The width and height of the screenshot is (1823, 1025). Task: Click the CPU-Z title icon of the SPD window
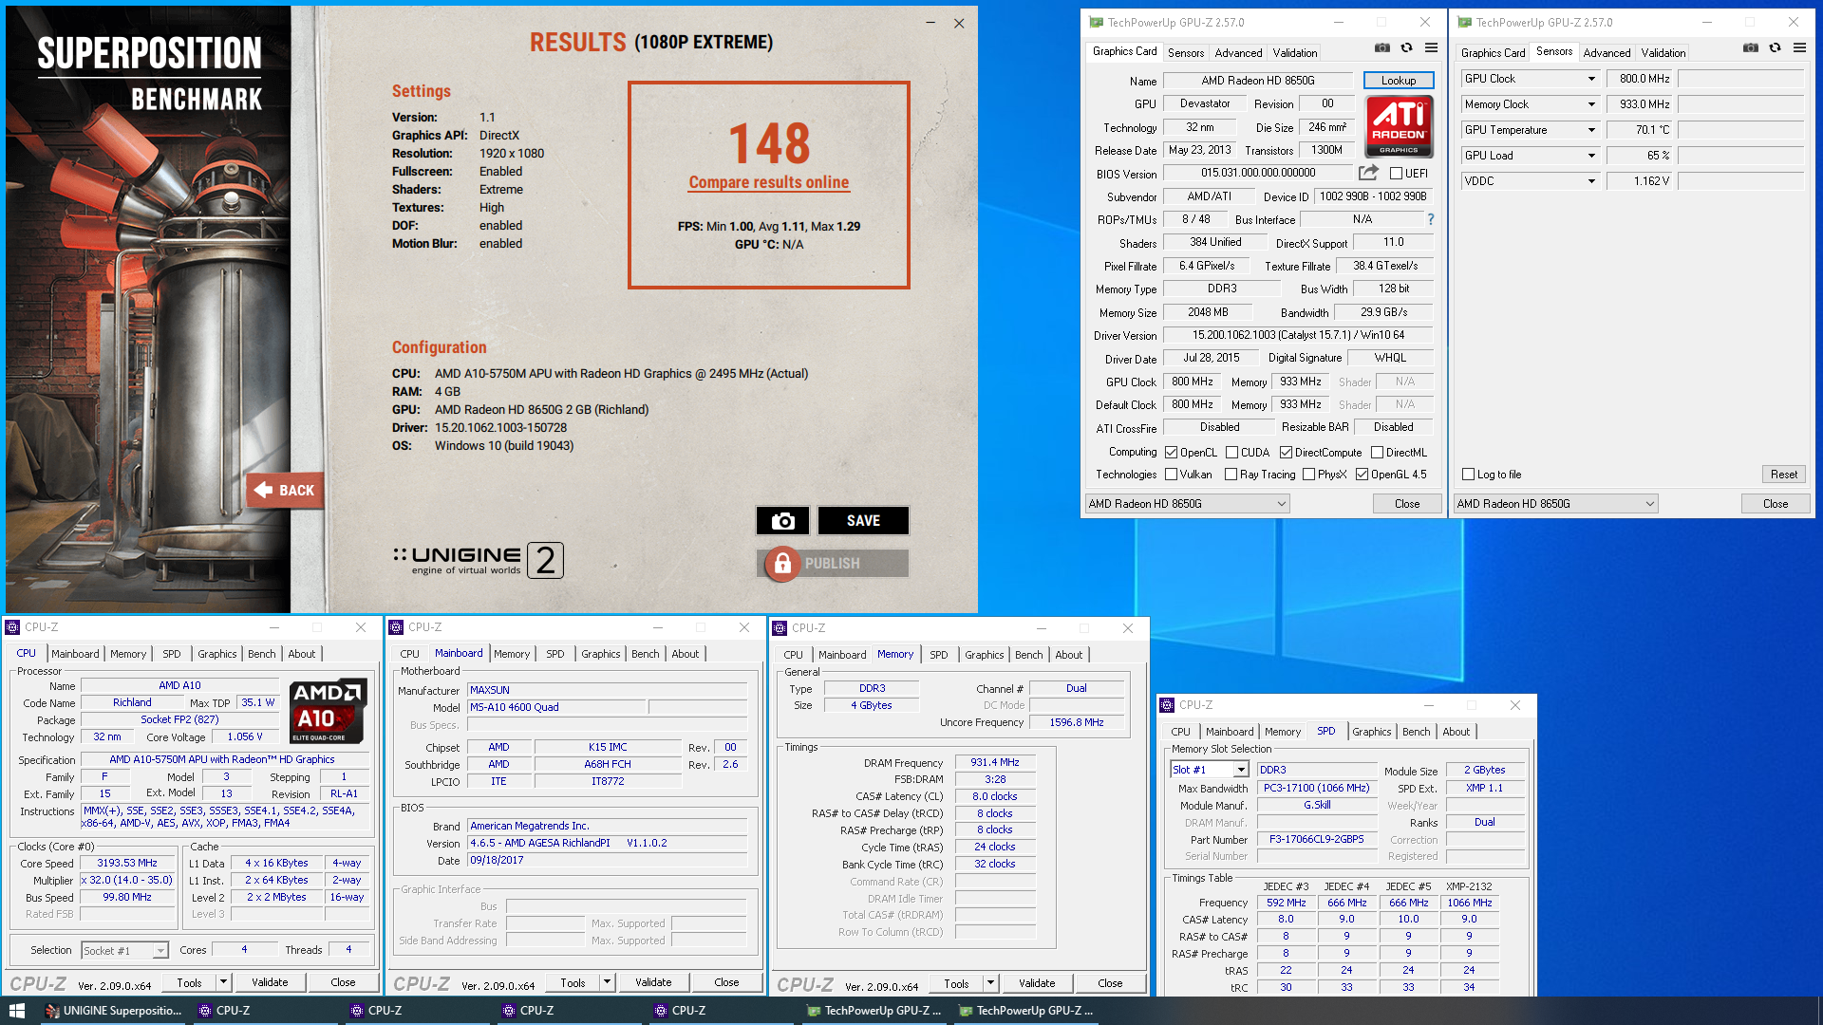(1167, 705)
